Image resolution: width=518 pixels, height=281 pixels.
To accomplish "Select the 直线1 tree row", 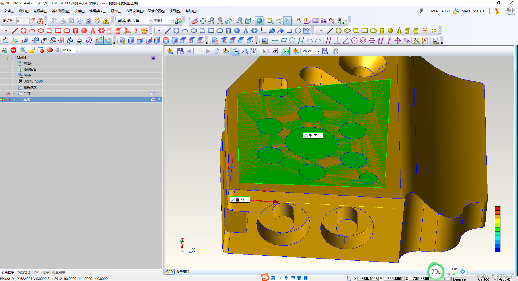I will click(81, 99).
